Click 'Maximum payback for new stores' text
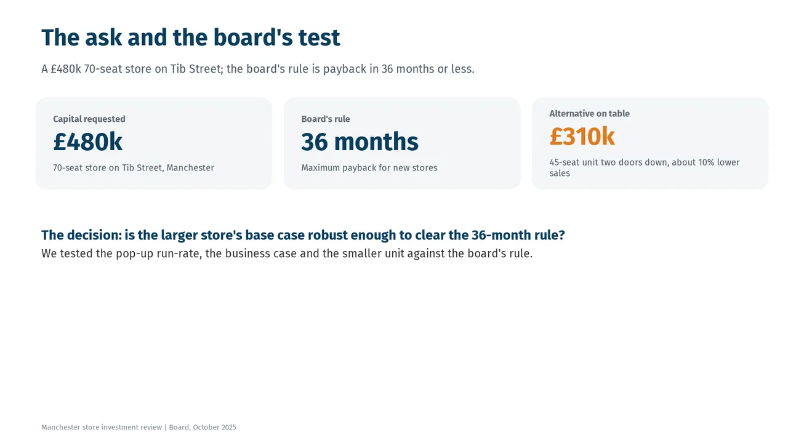 [369, 168]
